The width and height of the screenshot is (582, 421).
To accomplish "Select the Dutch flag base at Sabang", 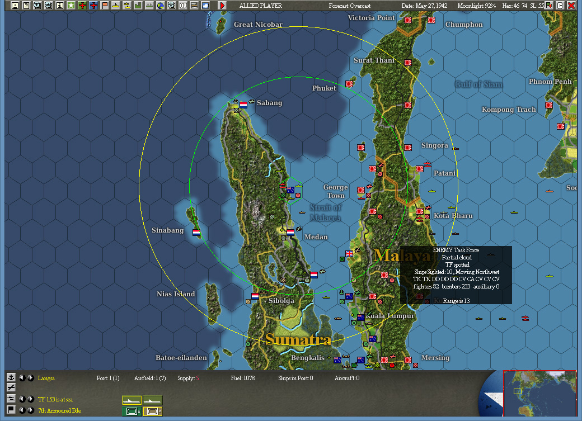I will pyautogui.click(x=243, y=105).
